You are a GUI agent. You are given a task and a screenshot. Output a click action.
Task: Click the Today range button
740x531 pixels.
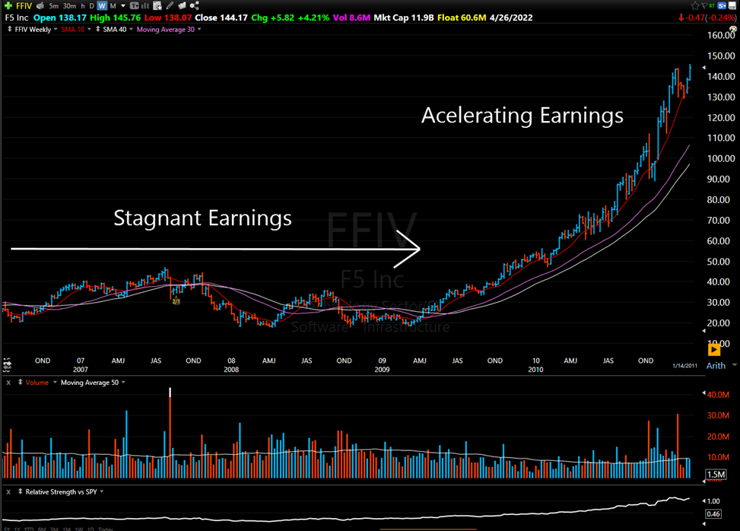106,528
